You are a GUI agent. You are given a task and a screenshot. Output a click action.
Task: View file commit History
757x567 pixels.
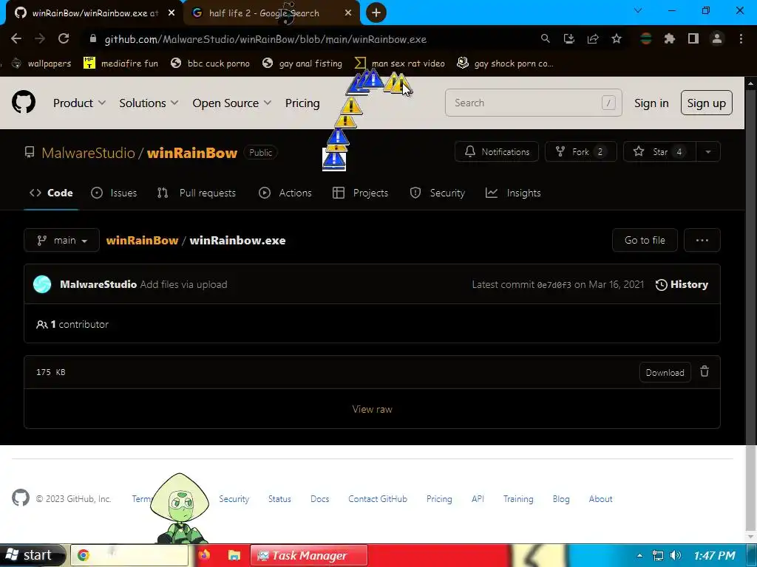point(682,284)
